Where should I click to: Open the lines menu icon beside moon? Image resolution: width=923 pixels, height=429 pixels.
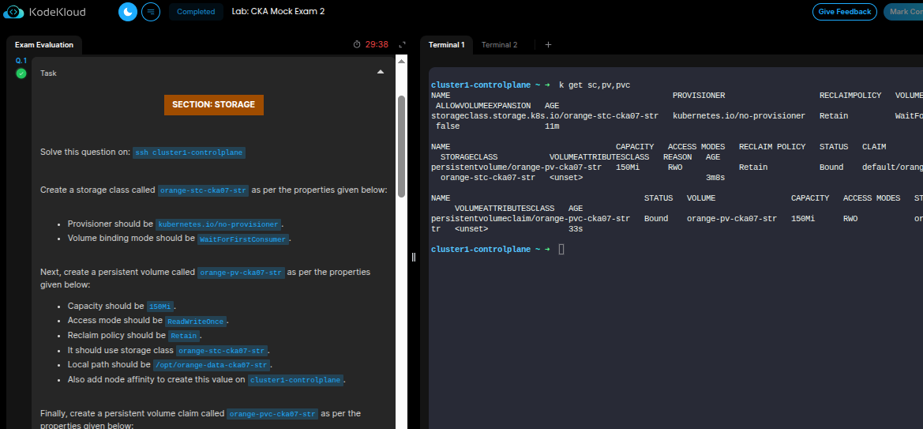coord(151,12)
